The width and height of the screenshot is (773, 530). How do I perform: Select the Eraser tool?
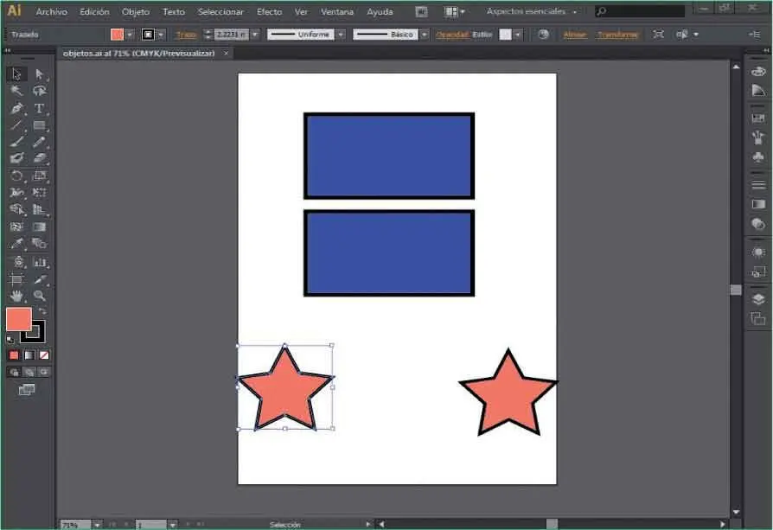[x=40, y=159]
